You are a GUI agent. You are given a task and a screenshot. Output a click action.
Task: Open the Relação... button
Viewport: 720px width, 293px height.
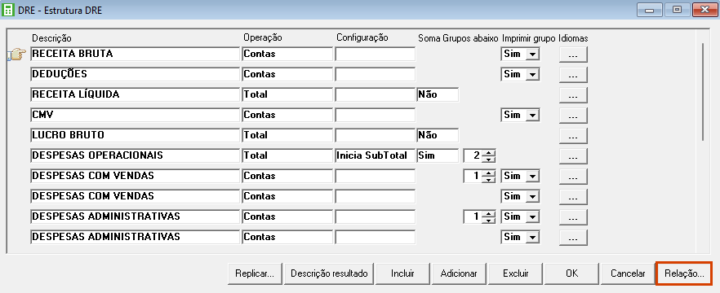pyautogui.click(x=684, y=273)
